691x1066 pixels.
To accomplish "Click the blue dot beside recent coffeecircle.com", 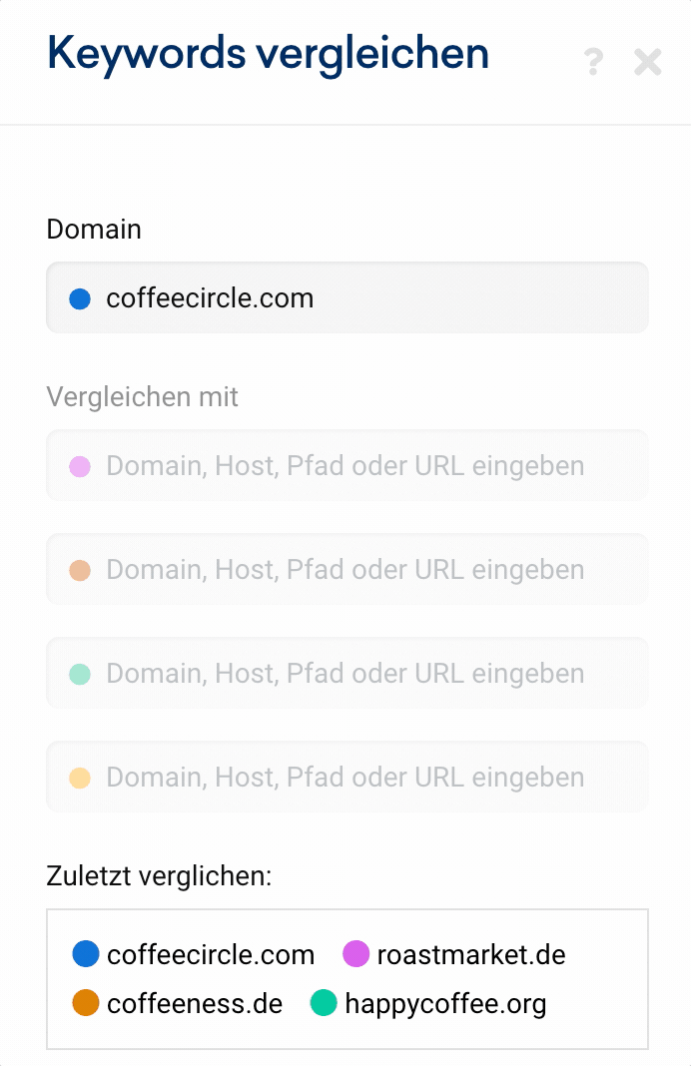I will (86, 954).
